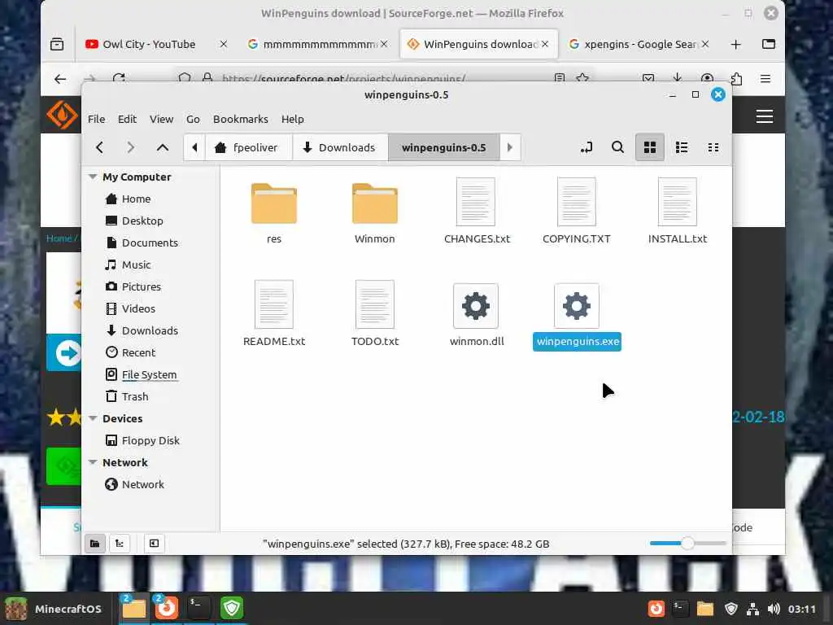833x625 pixels.
Task: Open the Bookmarks menu
Action: (x=241, y=119)
